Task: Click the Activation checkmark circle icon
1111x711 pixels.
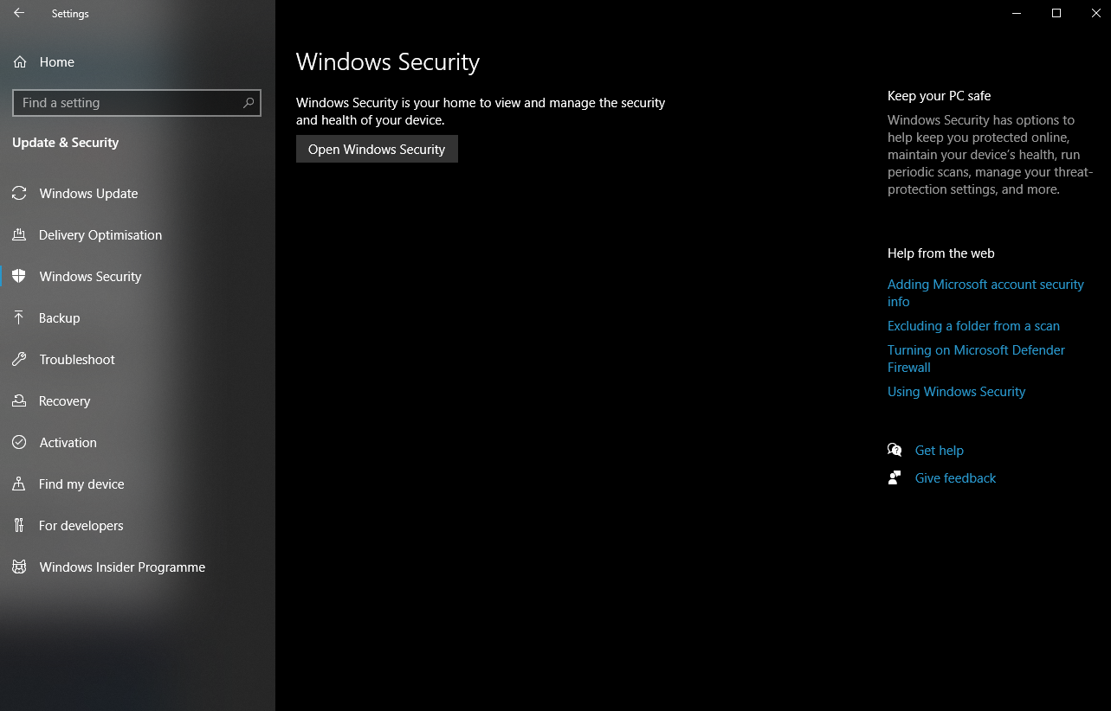Action: tap(19, 443)
